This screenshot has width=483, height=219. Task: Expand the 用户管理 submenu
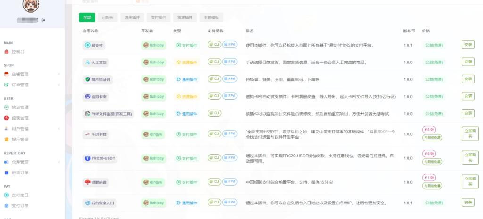click(59, 129)
